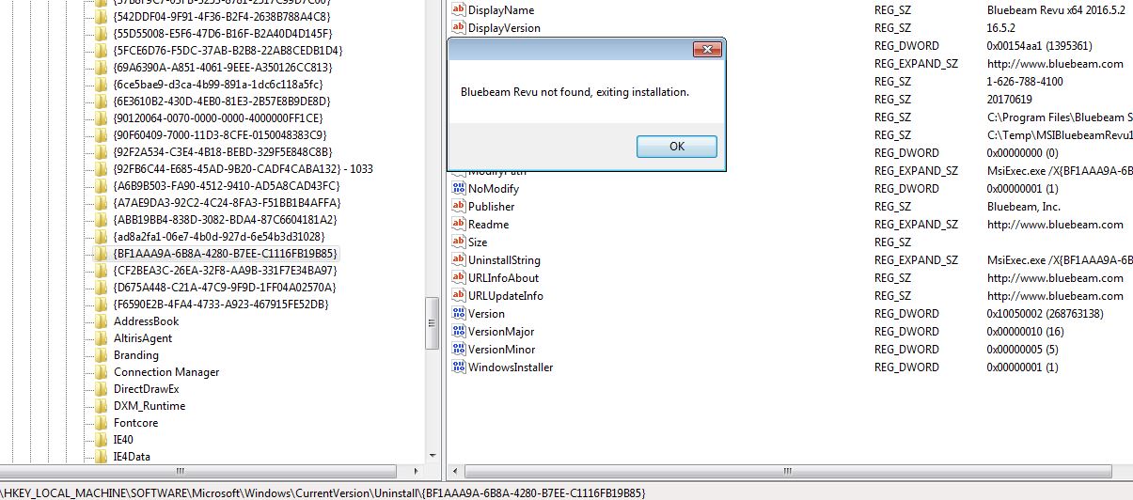The image size is (1133, 500).
Task: Click the values pane scroll-left arrow
Action: [454, 471]
